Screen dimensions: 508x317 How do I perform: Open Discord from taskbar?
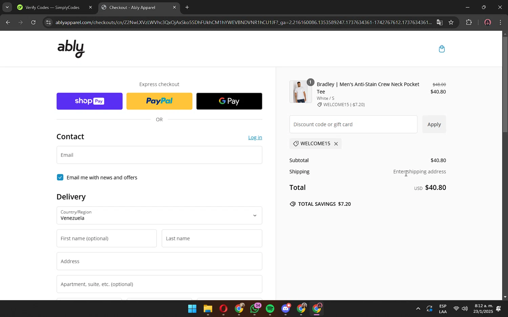[x=286, y=309]
